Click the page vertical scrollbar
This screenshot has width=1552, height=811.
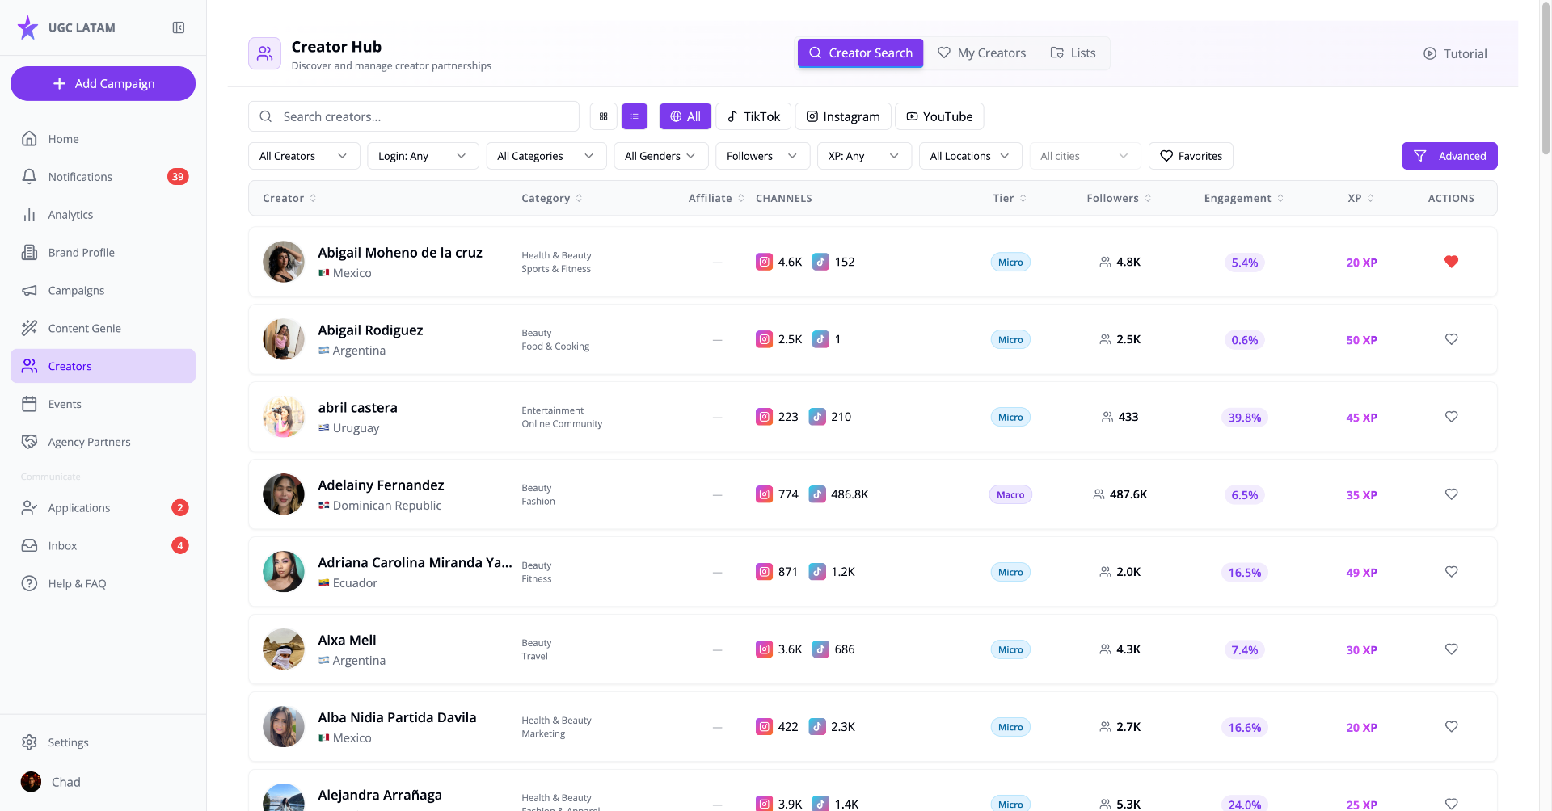[1546, 78]
